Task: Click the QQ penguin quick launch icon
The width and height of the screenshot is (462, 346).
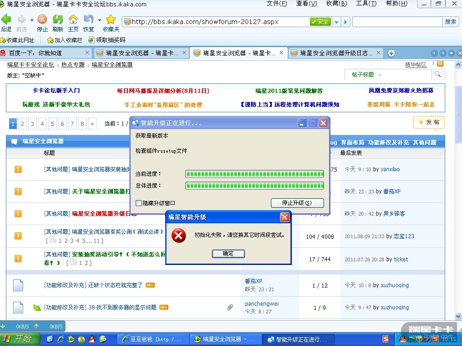Action: point(92,339)
